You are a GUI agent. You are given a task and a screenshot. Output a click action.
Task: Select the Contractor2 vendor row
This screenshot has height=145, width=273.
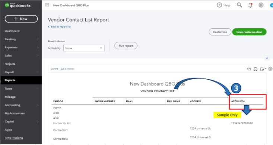[60, 139]
